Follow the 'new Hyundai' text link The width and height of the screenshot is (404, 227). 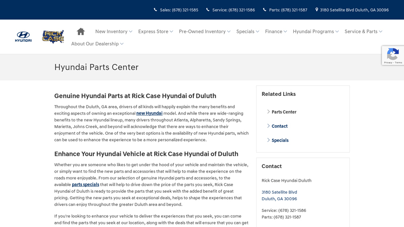tap(149, 113)
